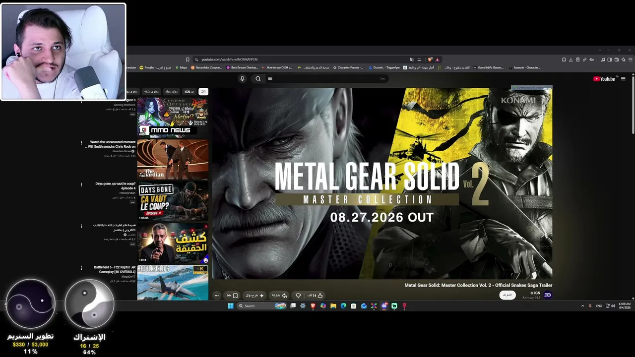Open the YouTube logo home link
The width and height of the screenshot is (635, 357).
604,79
